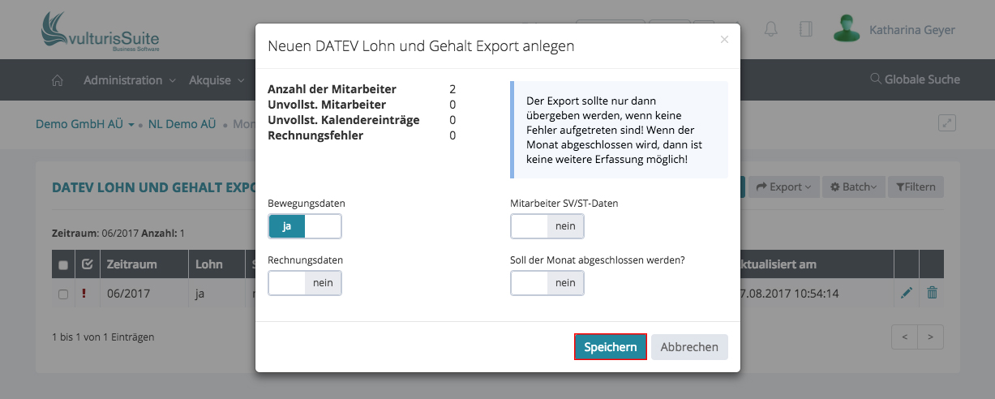Click the Abbrechen button

[x=689, y=347]
